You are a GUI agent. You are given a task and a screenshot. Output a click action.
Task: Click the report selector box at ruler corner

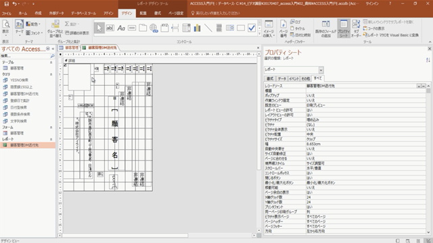60,54
